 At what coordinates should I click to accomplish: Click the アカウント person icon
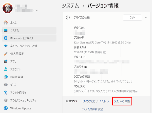click(6, 69)
